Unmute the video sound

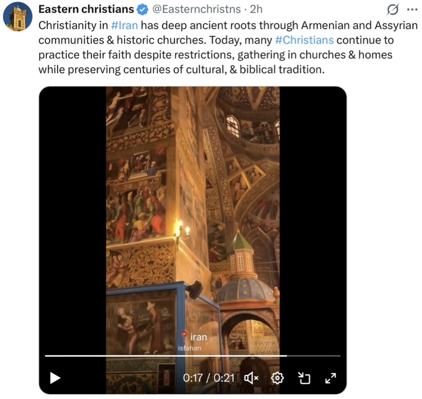(x=251, y=378)
